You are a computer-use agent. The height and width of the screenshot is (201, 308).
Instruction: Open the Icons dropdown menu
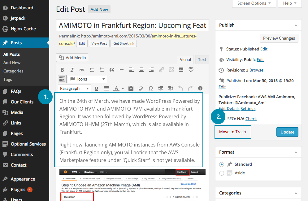tap(87, 79)
